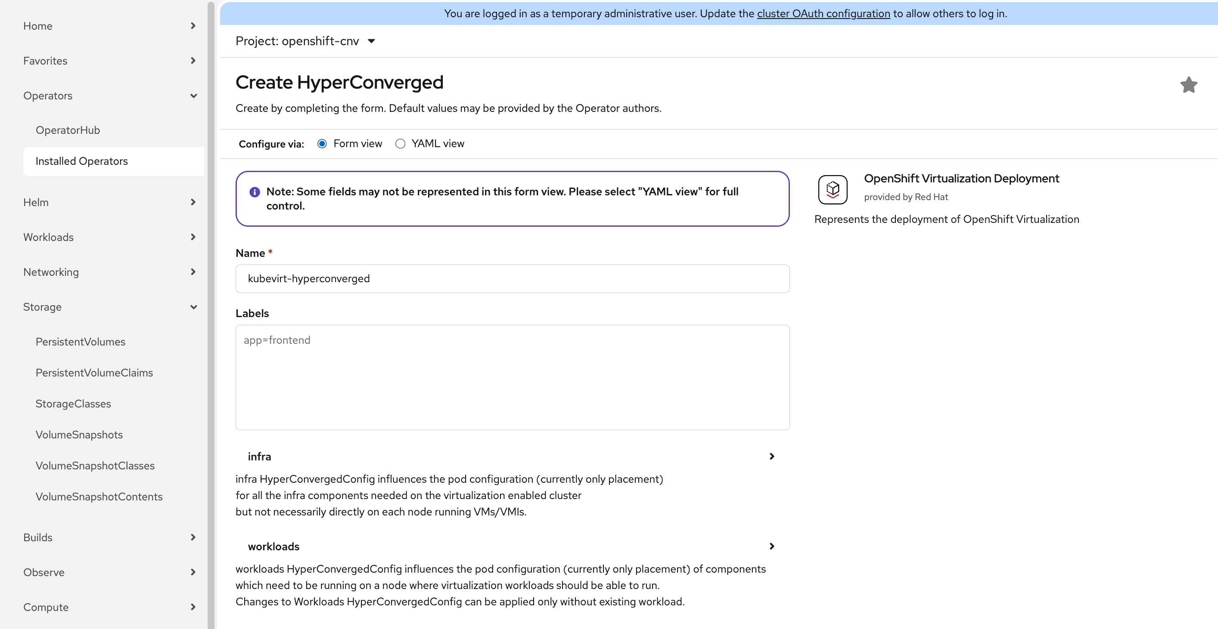Expand the Home navigation section
This screenshot has height=629, width=1218.
pyautogui.click(x=110, y=26)
